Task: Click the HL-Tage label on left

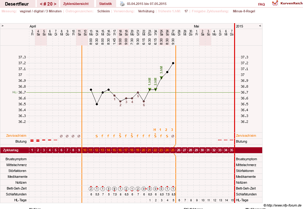Action: coord(20,200)
